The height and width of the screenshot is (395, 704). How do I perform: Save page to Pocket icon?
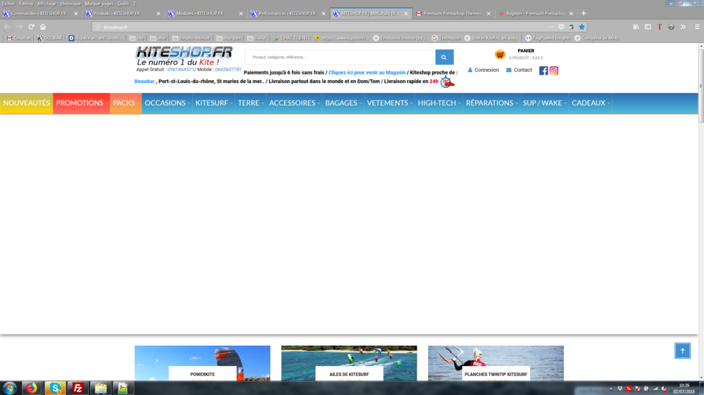pyautogui.click(x=561, y=27)
